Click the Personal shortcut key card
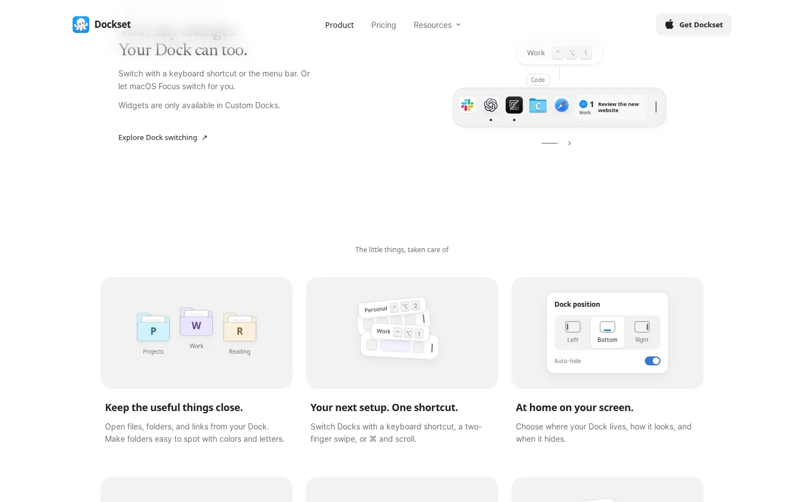The image size is (804, 502). (392, 307)
